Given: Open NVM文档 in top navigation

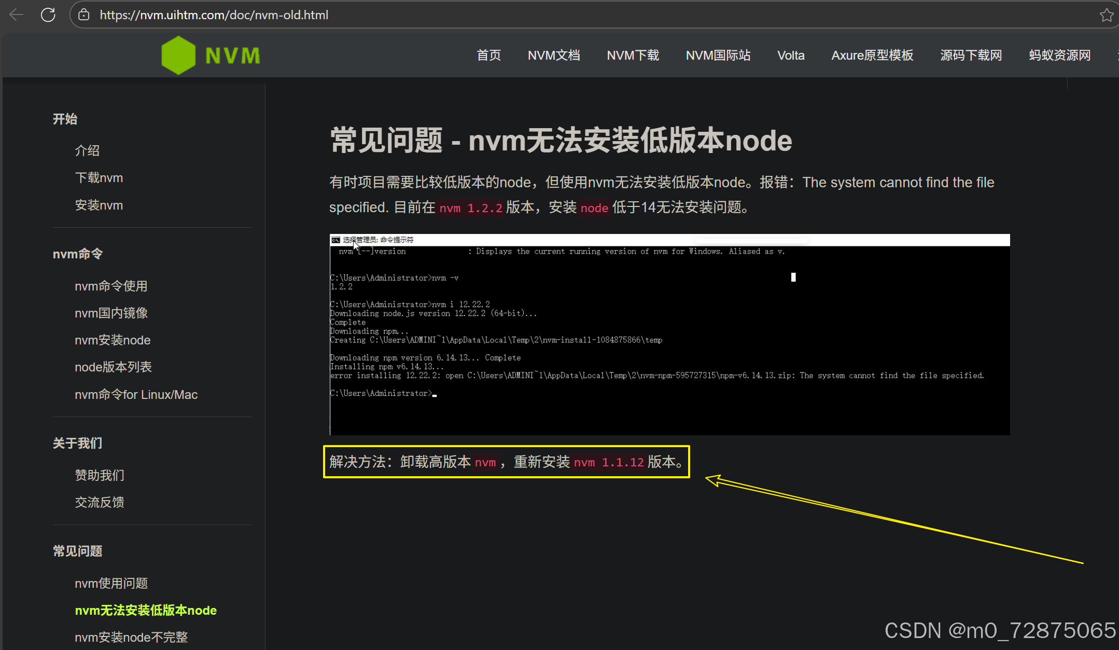Looking at the screenshot, I should (x=554, y=55).
